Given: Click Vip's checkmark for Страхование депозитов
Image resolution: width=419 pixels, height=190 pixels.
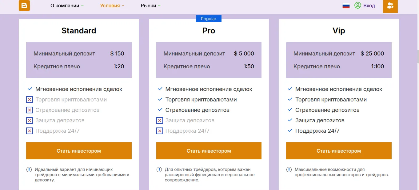Looking at the screenshot, I should click(290, 110).
